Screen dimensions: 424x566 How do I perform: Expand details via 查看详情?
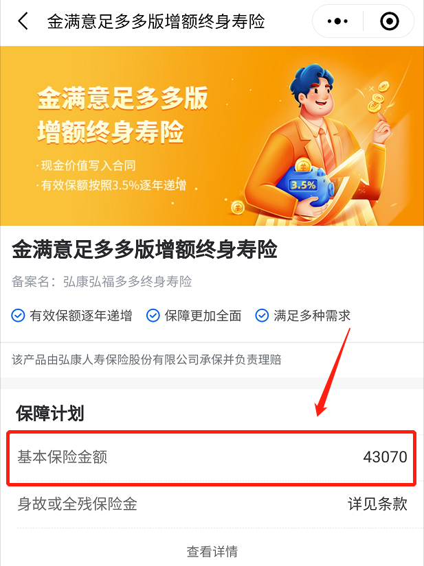click(x=212, y=551)
